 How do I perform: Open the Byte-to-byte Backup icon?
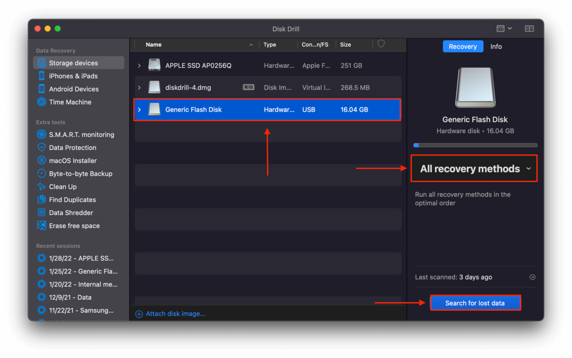(x=42, y=173)
